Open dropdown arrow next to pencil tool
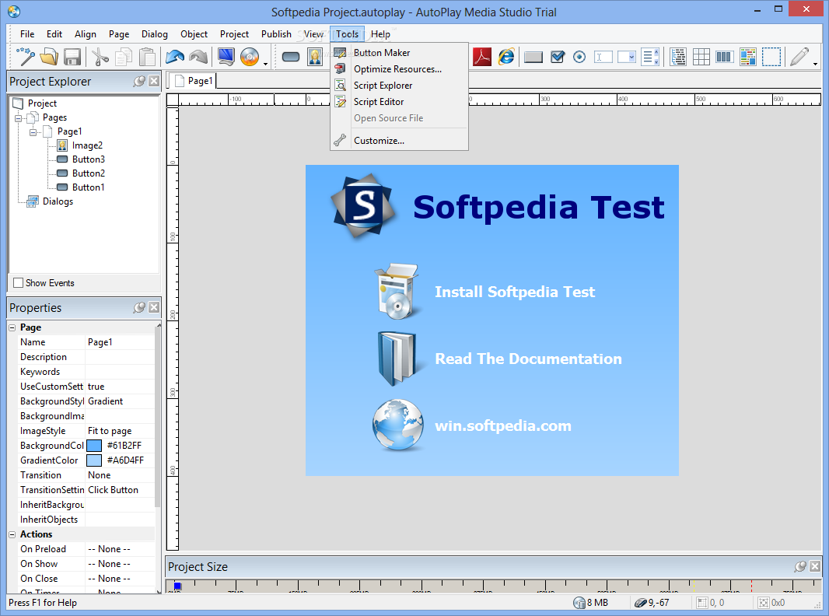The height and width of the screenshot is (616, 829). 816,64
